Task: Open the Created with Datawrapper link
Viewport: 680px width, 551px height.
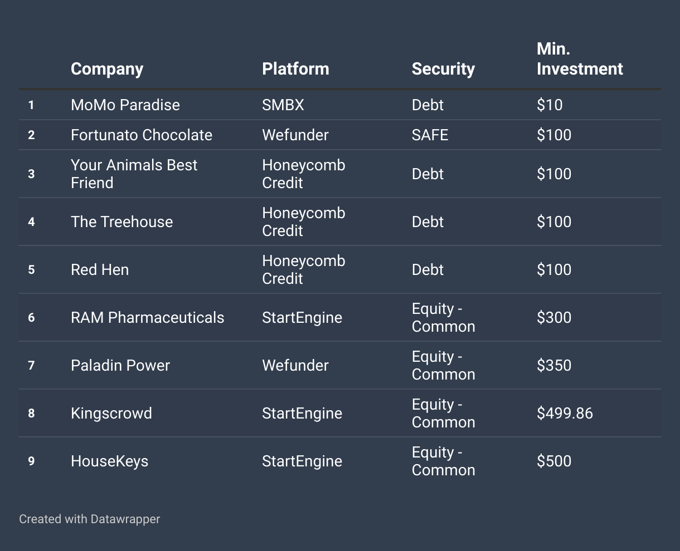Action: pyautogui.click(x=89, y=519)
